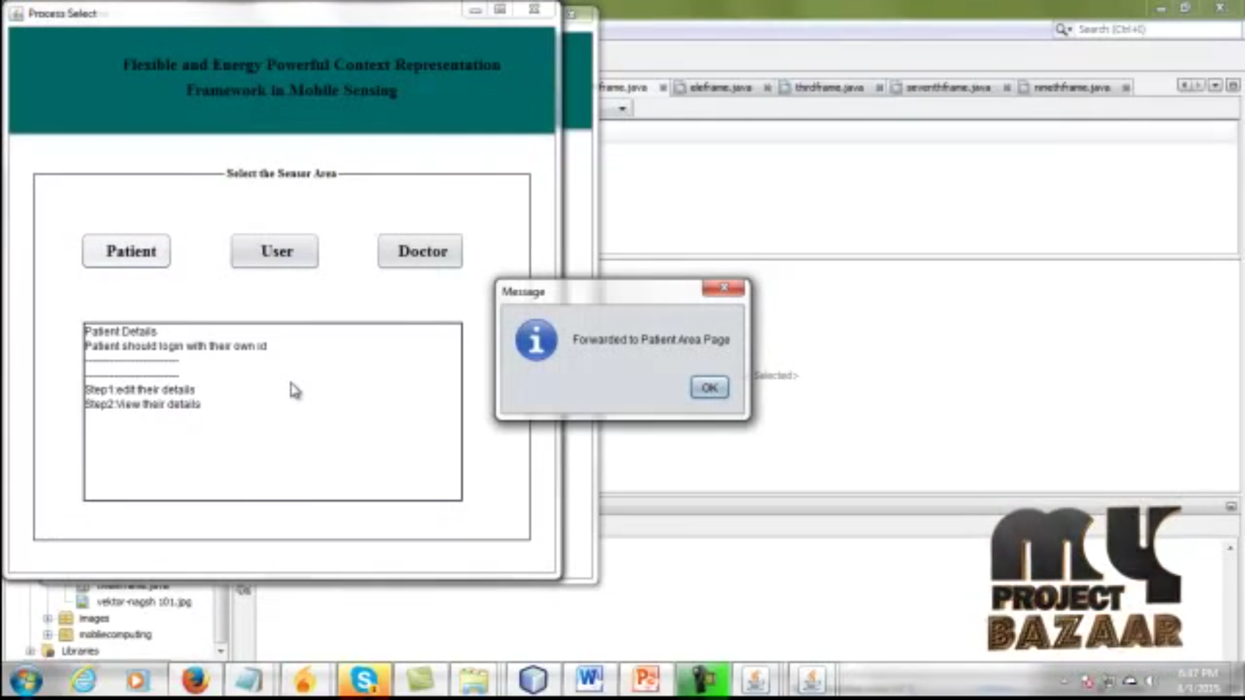Switch to the thirdframe.java tab
The height and width of the screenshot is (700, 1245).
(829, 87)
